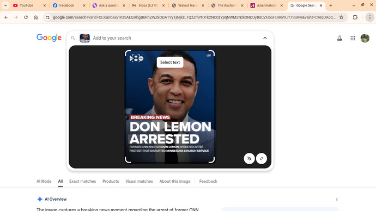Switch to the Gmail Inbox tab
Viewport: 376px width, 211px height.
(x=148, y=5)
